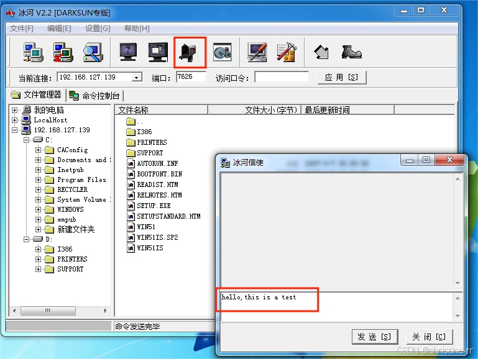This screenshot has height=359, width=478.
Task: Expand the WINDOWS folder node
Action: 38,209
